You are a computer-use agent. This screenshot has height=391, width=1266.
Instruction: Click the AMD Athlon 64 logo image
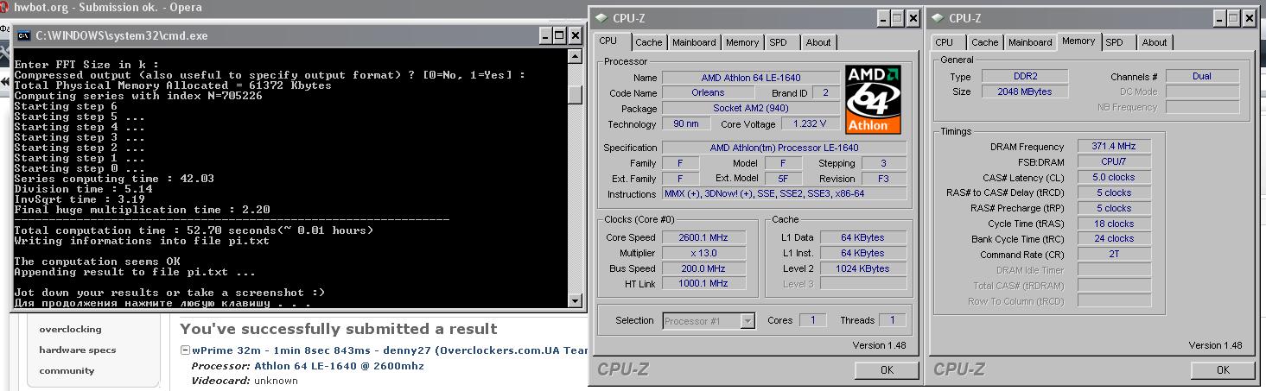pyautogui.click(x=873, y=99)
